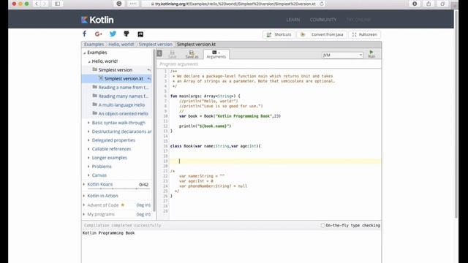Collapse the sidebar with the arrow icon
The image size is (468, 263).
click(159, 53)
